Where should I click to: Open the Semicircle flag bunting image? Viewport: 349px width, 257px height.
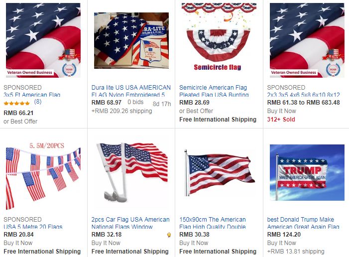click(219, 37)
